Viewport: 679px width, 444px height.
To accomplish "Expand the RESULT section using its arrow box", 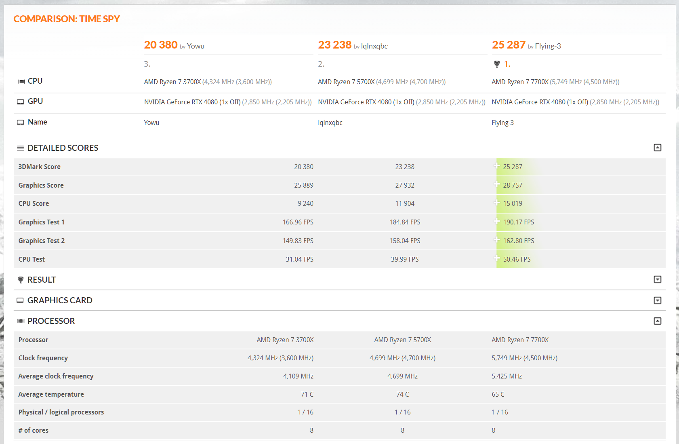I will (658, 279).
